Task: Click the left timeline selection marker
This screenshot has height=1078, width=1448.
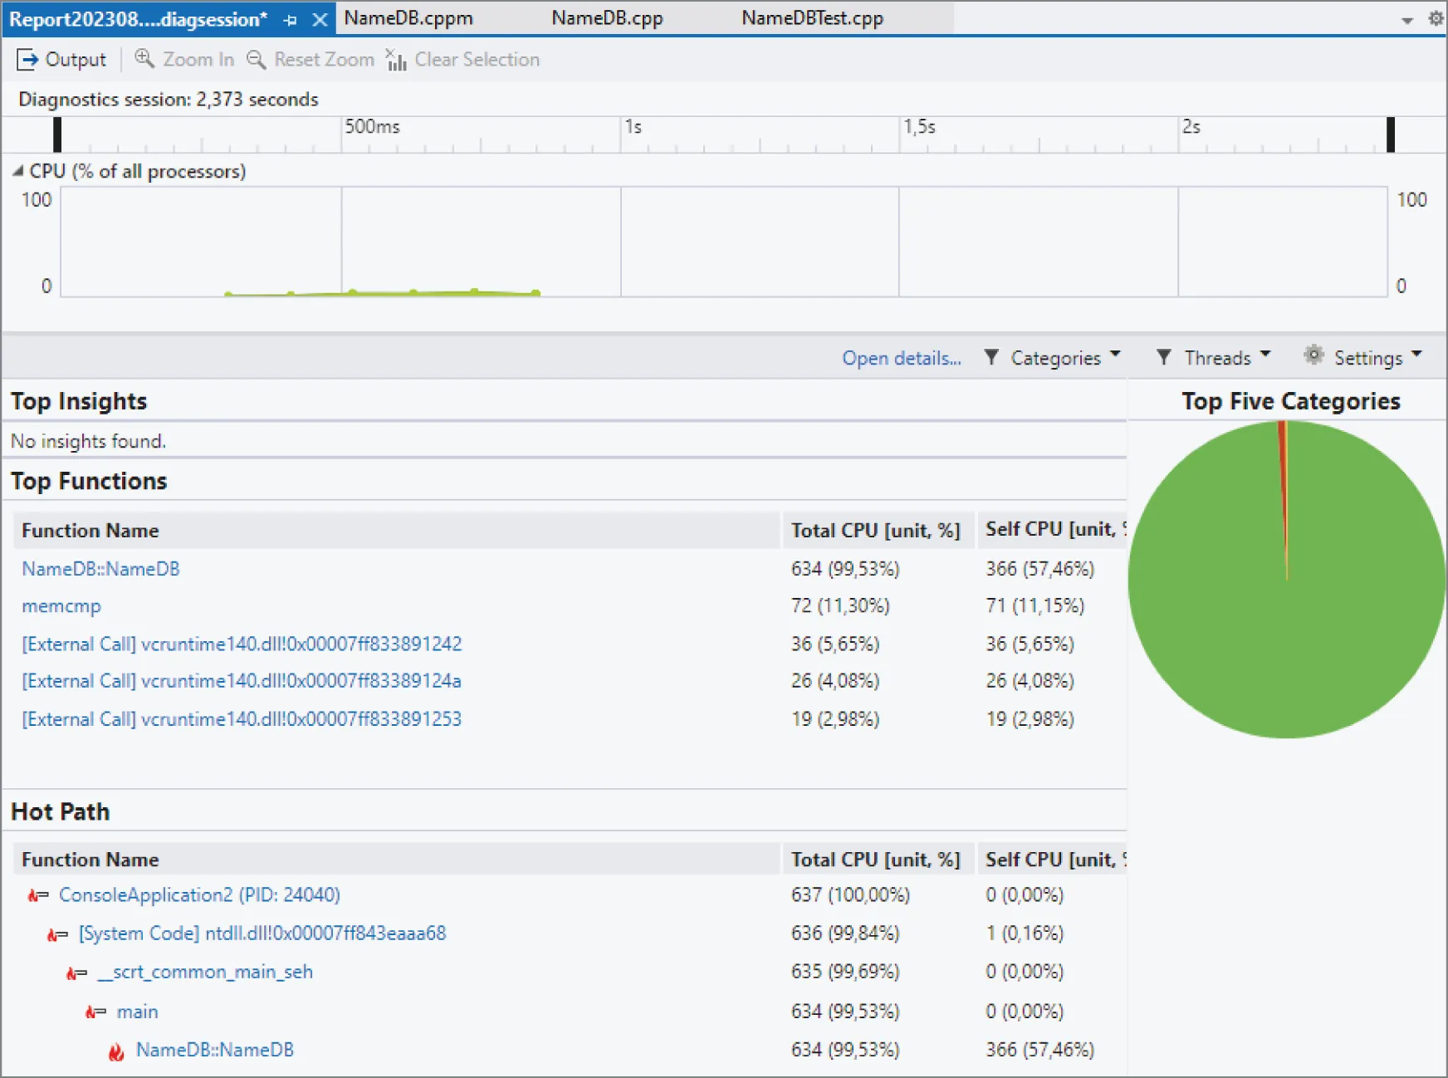Action: tap(56, 135)
